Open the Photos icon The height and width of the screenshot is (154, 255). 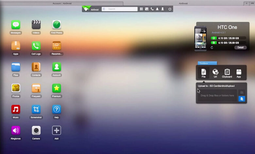(x=16, y=88)
